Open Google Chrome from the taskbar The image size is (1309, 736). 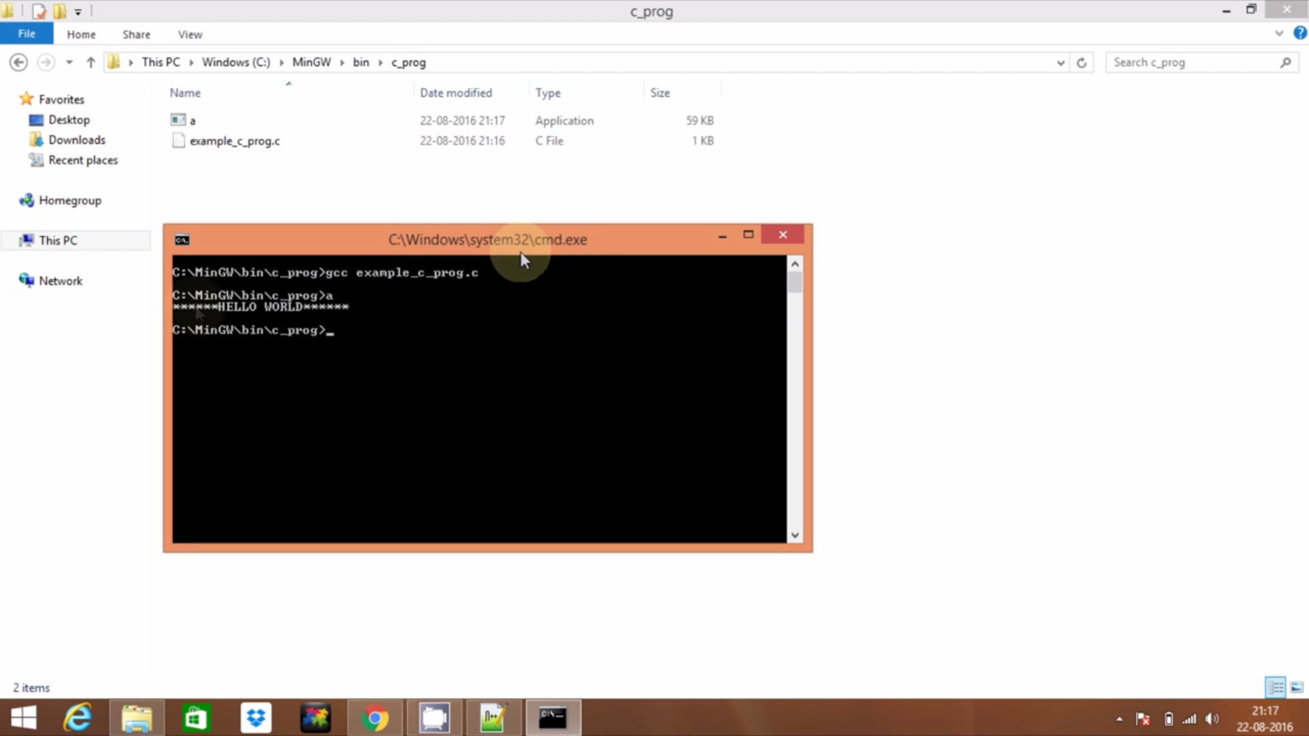tap(376, 718)
